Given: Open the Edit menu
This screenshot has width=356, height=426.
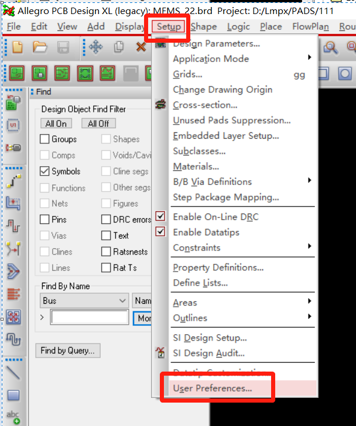Looking at the screenshot, I should [39, 26].
